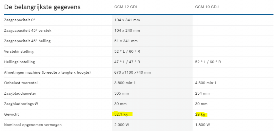The height and width of the screenshot is (131, 274).
Task: Click '30 mm' in the GCM 12 GDL column
Action: 120,104
